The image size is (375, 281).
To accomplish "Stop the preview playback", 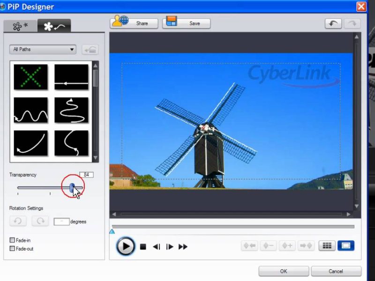I will (x=143, y=247).
